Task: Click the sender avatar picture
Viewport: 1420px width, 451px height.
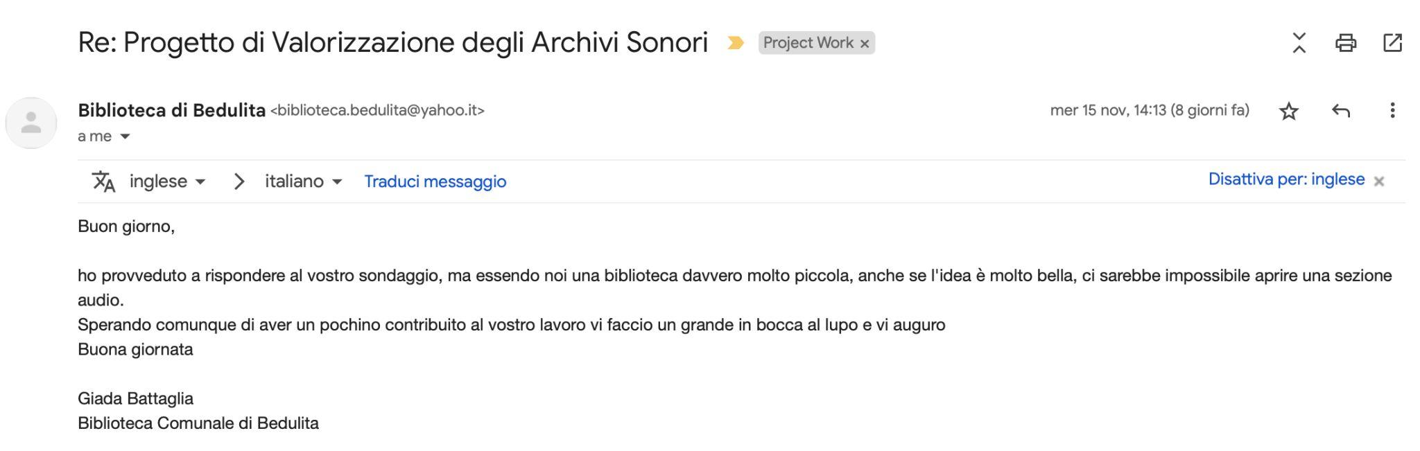Action: pyautogui.click(x=31, y=123)
